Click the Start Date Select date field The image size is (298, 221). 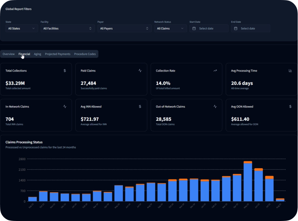pyautogui.click(x=209, y=28)
